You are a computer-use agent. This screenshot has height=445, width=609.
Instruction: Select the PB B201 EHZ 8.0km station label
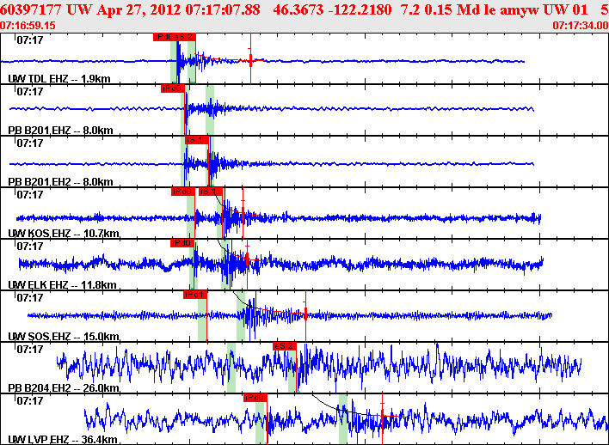60,131
